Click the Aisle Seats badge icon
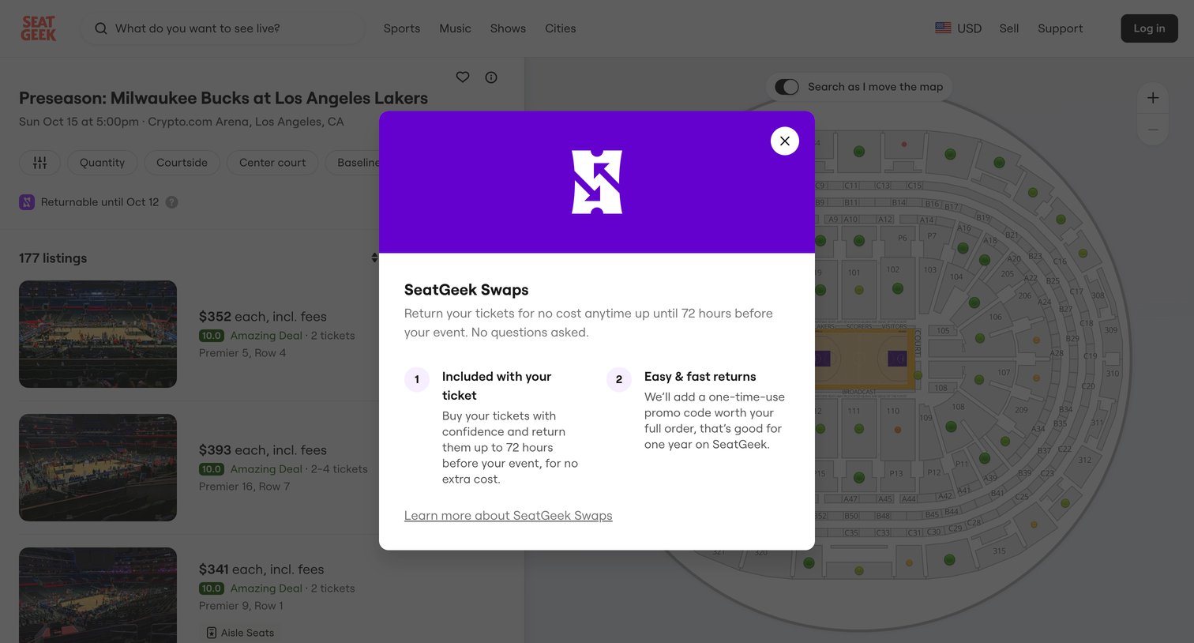This screenshot has height=643, width=1194. pos(212,633)
